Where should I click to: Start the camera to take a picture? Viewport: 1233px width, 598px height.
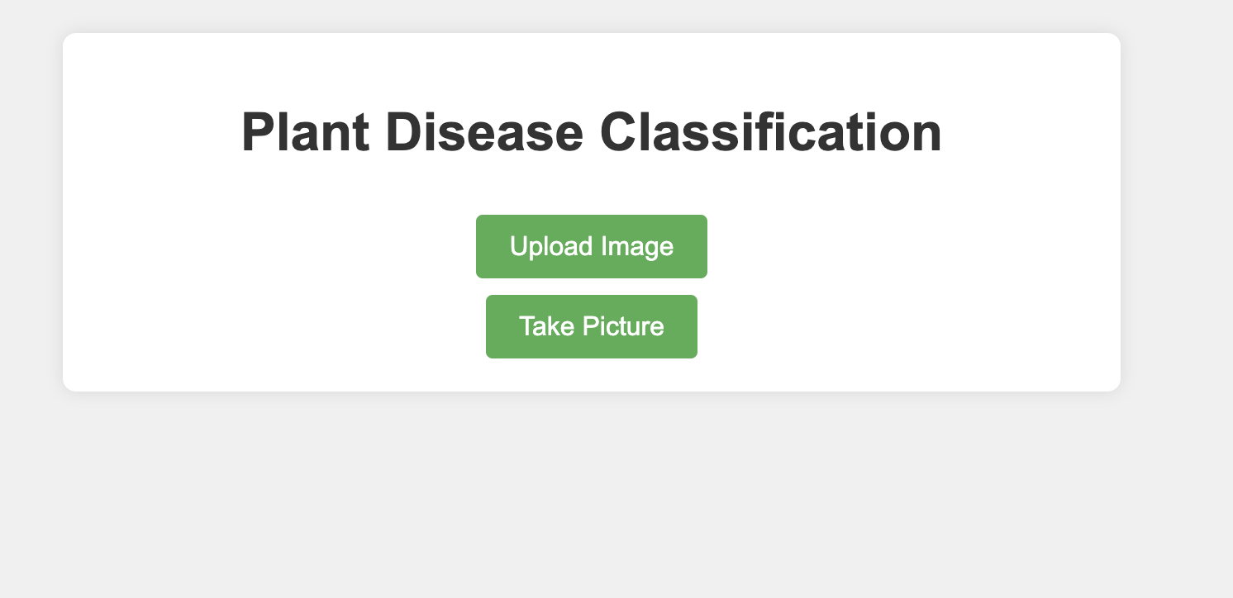click(591, 326)
